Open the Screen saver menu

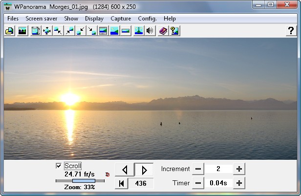click(x=41, y=19)
